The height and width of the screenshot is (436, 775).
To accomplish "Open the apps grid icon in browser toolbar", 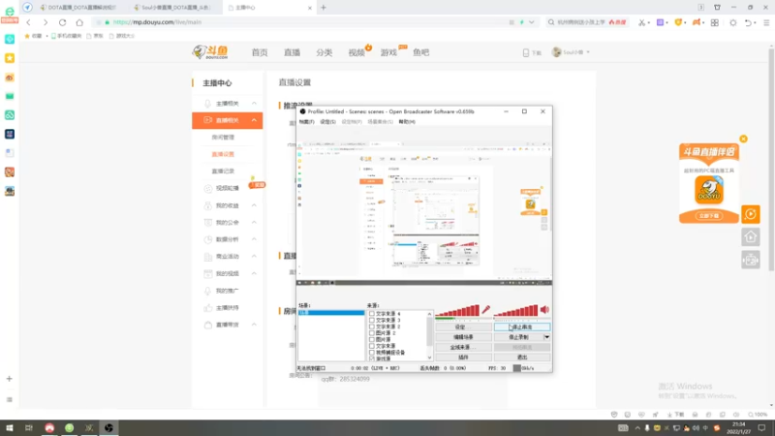I will pos(715,22).
